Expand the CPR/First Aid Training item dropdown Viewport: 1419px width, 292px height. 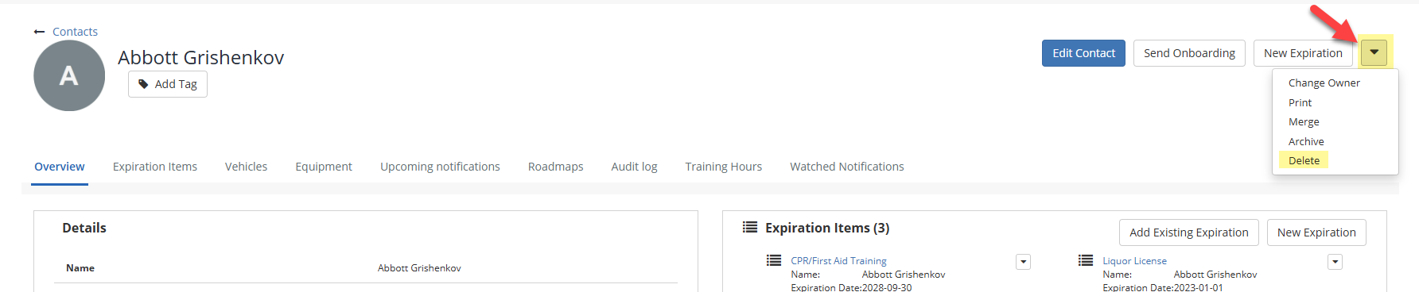pos(1024,262)
